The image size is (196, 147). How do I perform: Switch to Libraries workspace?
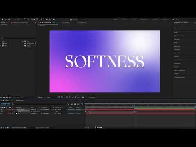click(x=165, y=20)
